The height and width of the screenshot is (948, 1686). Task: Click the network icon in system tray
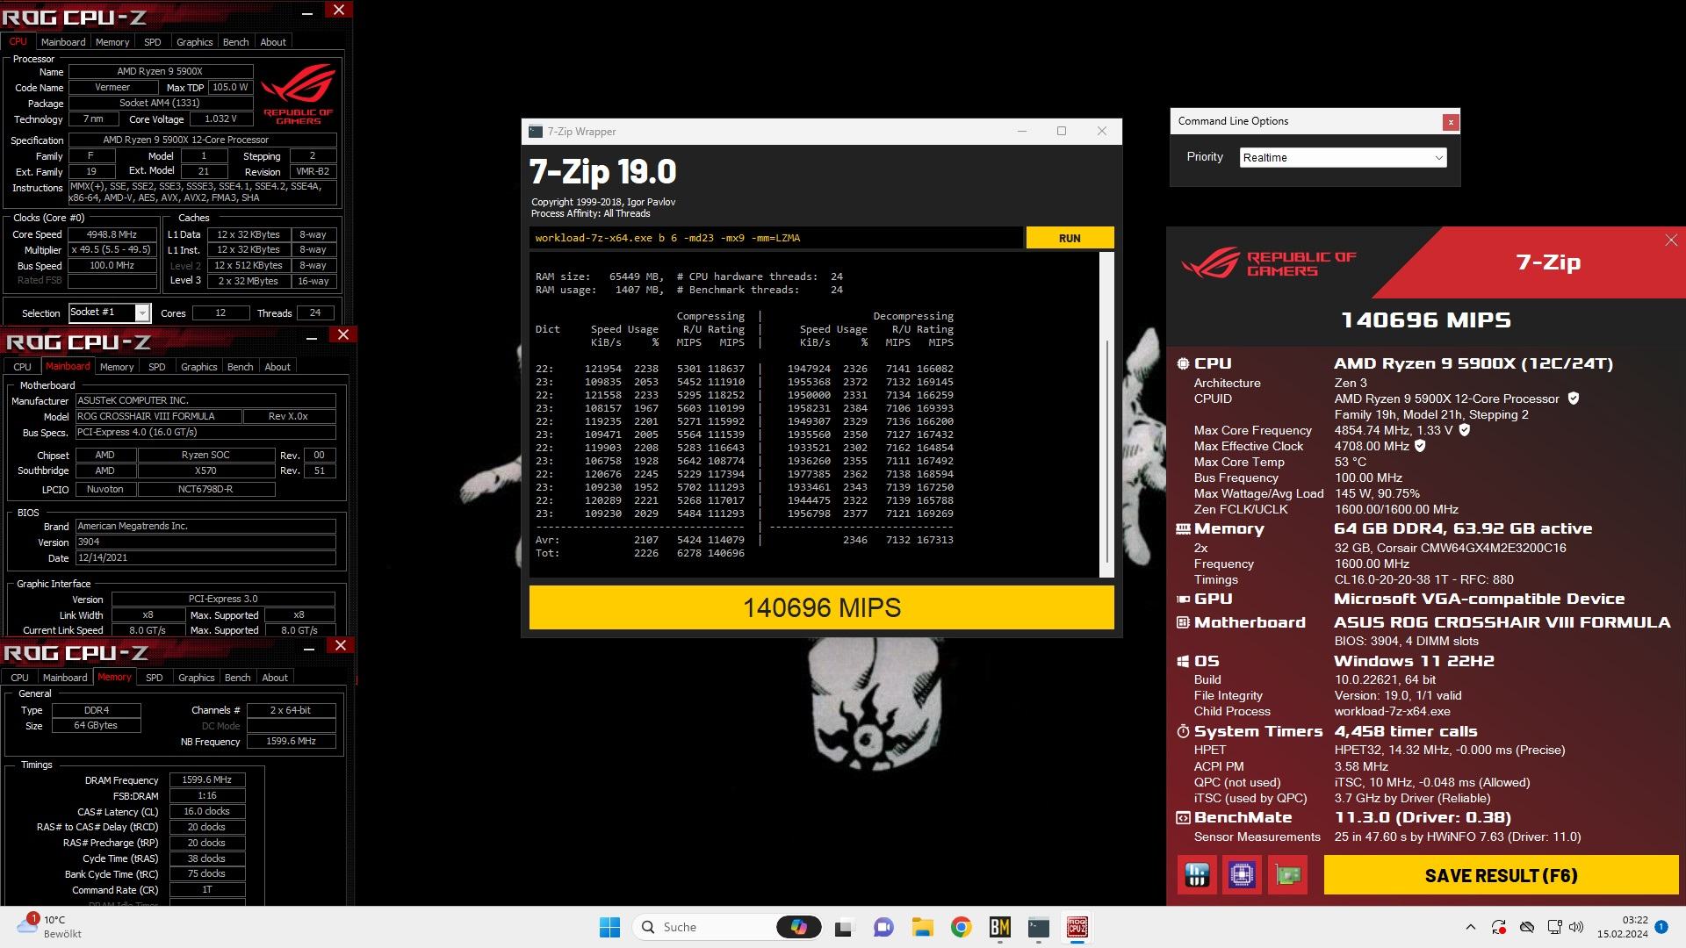[1554, 927]
